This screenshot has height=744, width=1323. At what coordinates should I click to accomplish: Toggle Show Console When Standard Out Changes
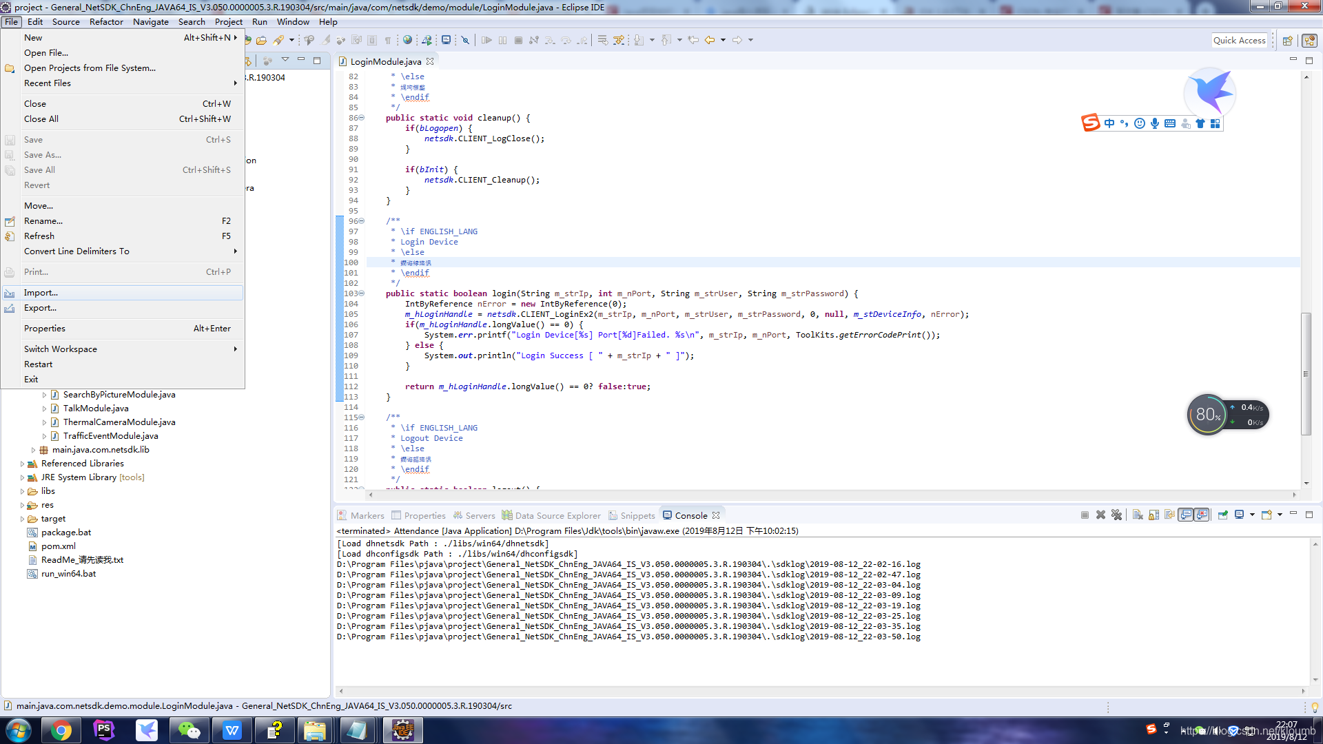tap(1186, 515)
